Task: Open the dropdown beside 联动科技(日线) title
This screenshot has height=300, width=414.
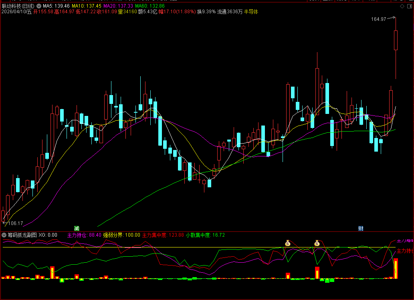Action: (39, 6)
